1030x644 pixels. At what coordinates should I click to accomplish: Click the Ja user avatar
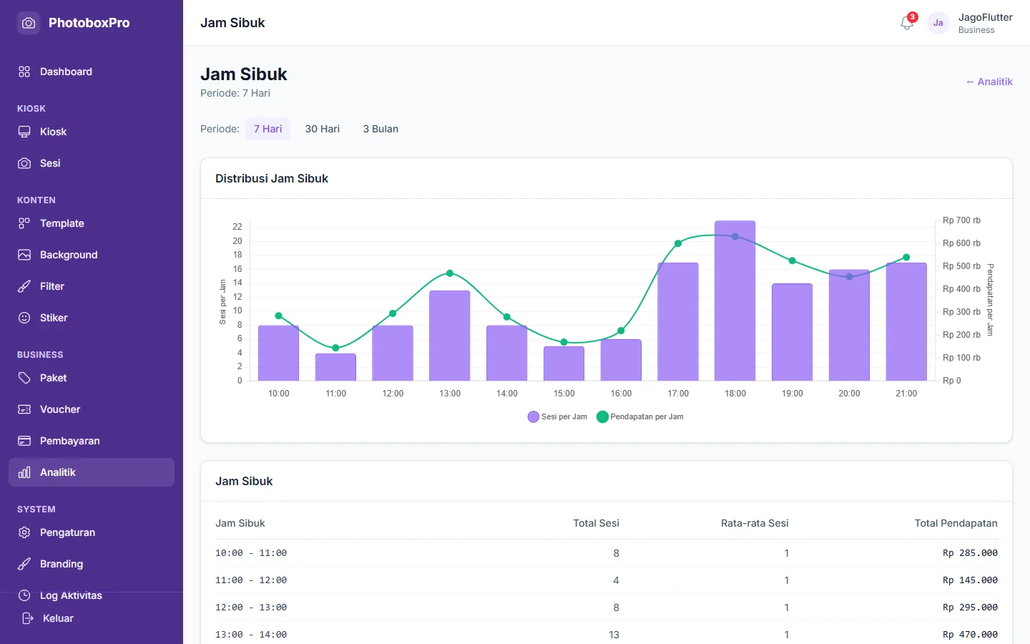click(x=938, y=23)
